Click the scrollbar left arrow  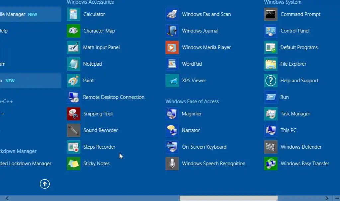(7, 198)
